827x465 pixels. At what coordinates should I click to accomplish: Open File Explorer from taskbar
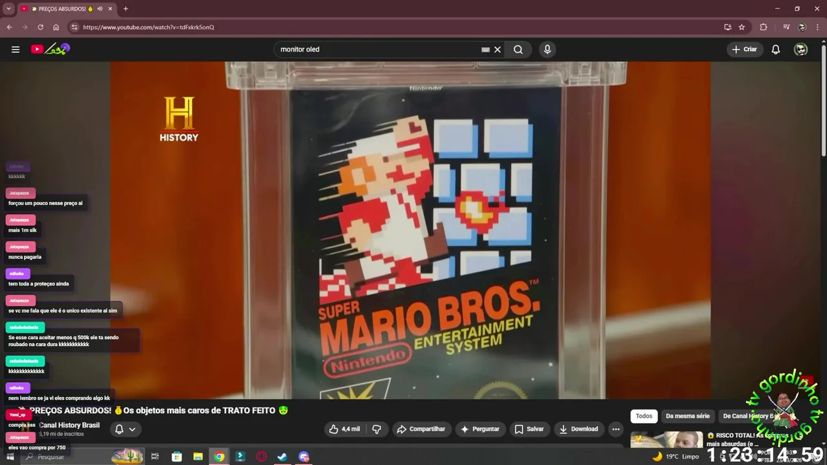(x=198, y=457)
